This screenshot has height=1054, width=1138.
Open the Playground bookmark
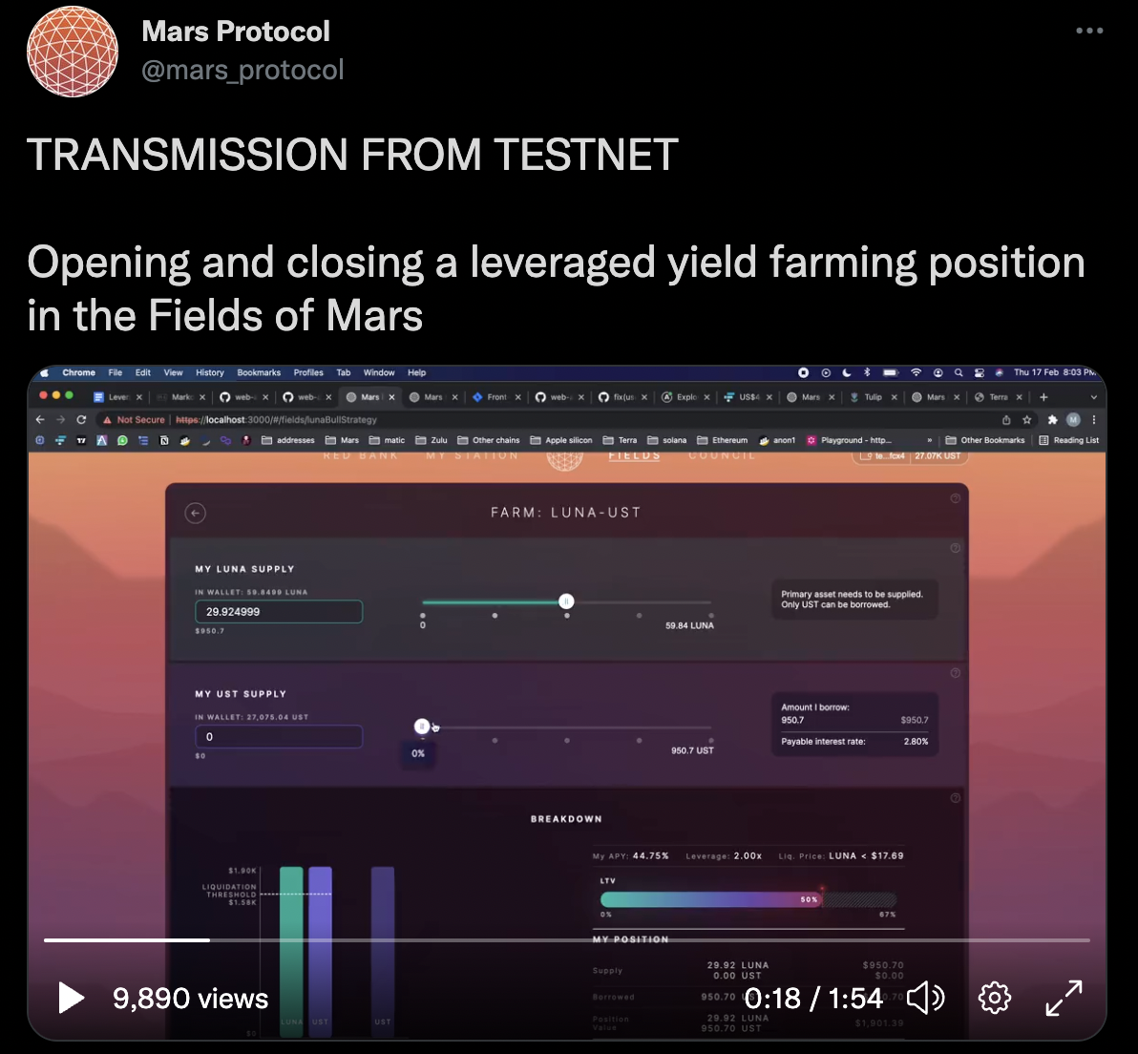849,440
